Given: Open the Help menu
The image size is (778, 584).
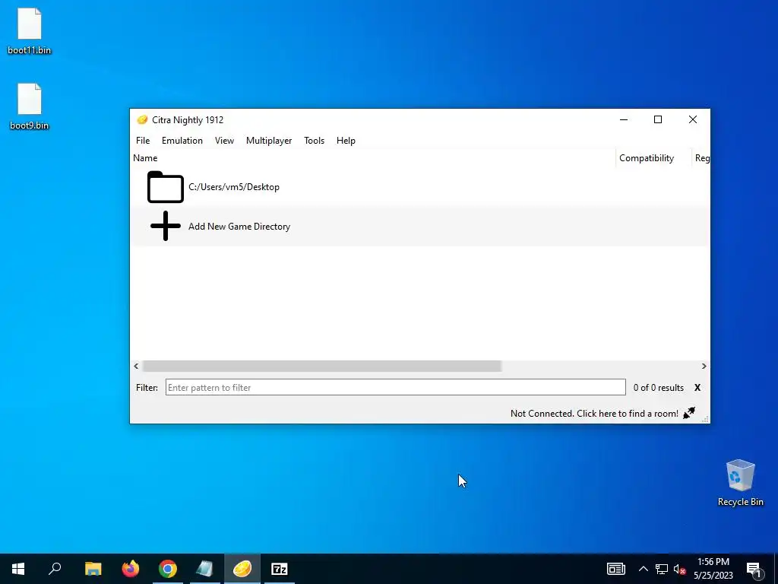Looking at the screenshot, I should pos(346,141).
